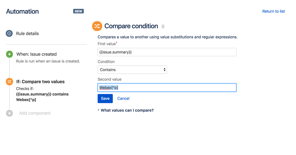The height and width of the screenshot is (155, 296).
Task: Open the Condition dropdown showing Contains
Action: [x=132, y=70]
